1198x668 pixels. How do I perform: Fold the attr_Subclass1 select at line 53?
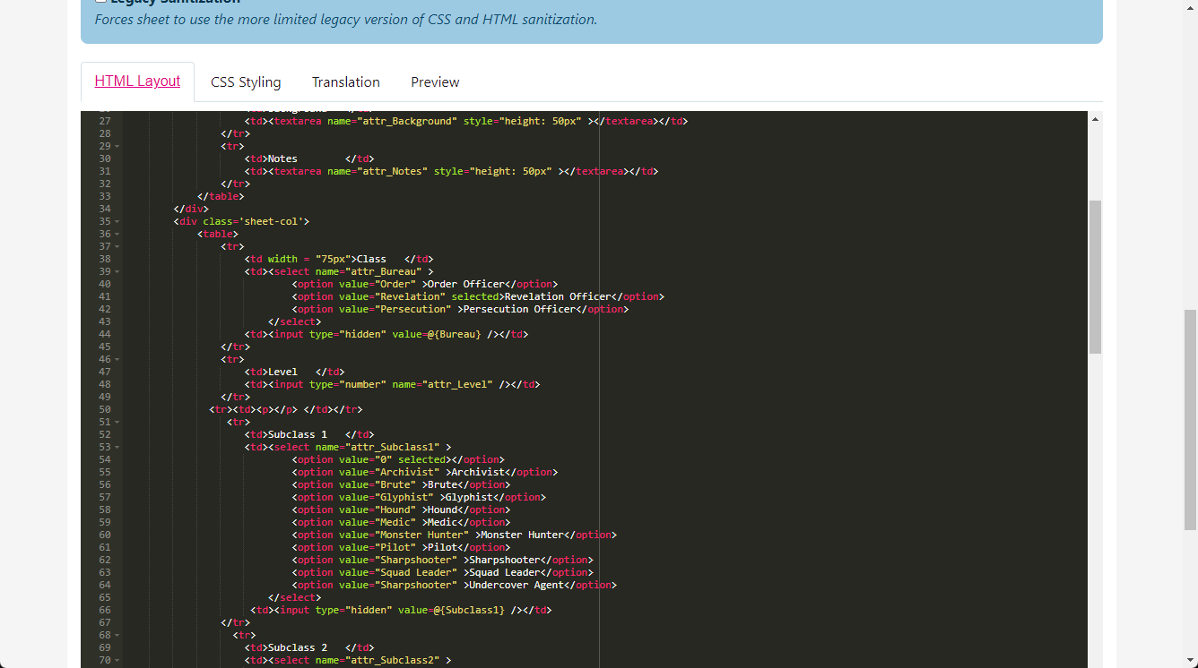pos(117,447)
